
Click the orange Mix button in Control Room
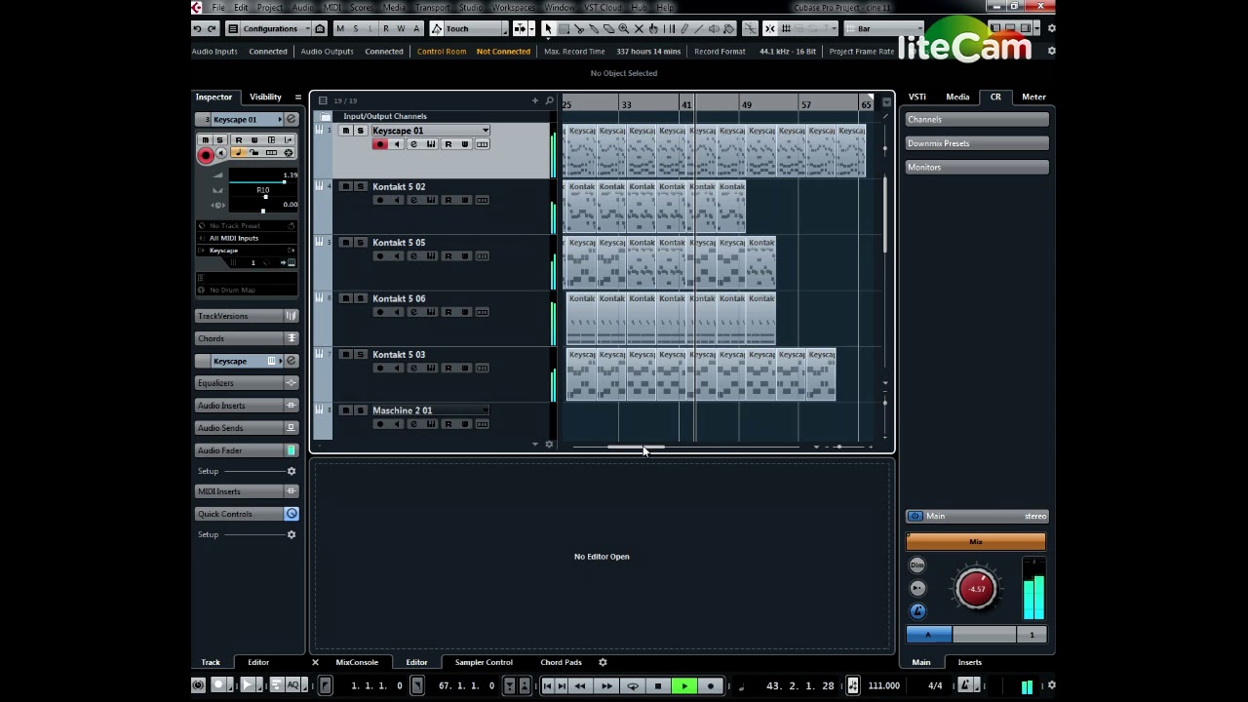click(976, 542)
